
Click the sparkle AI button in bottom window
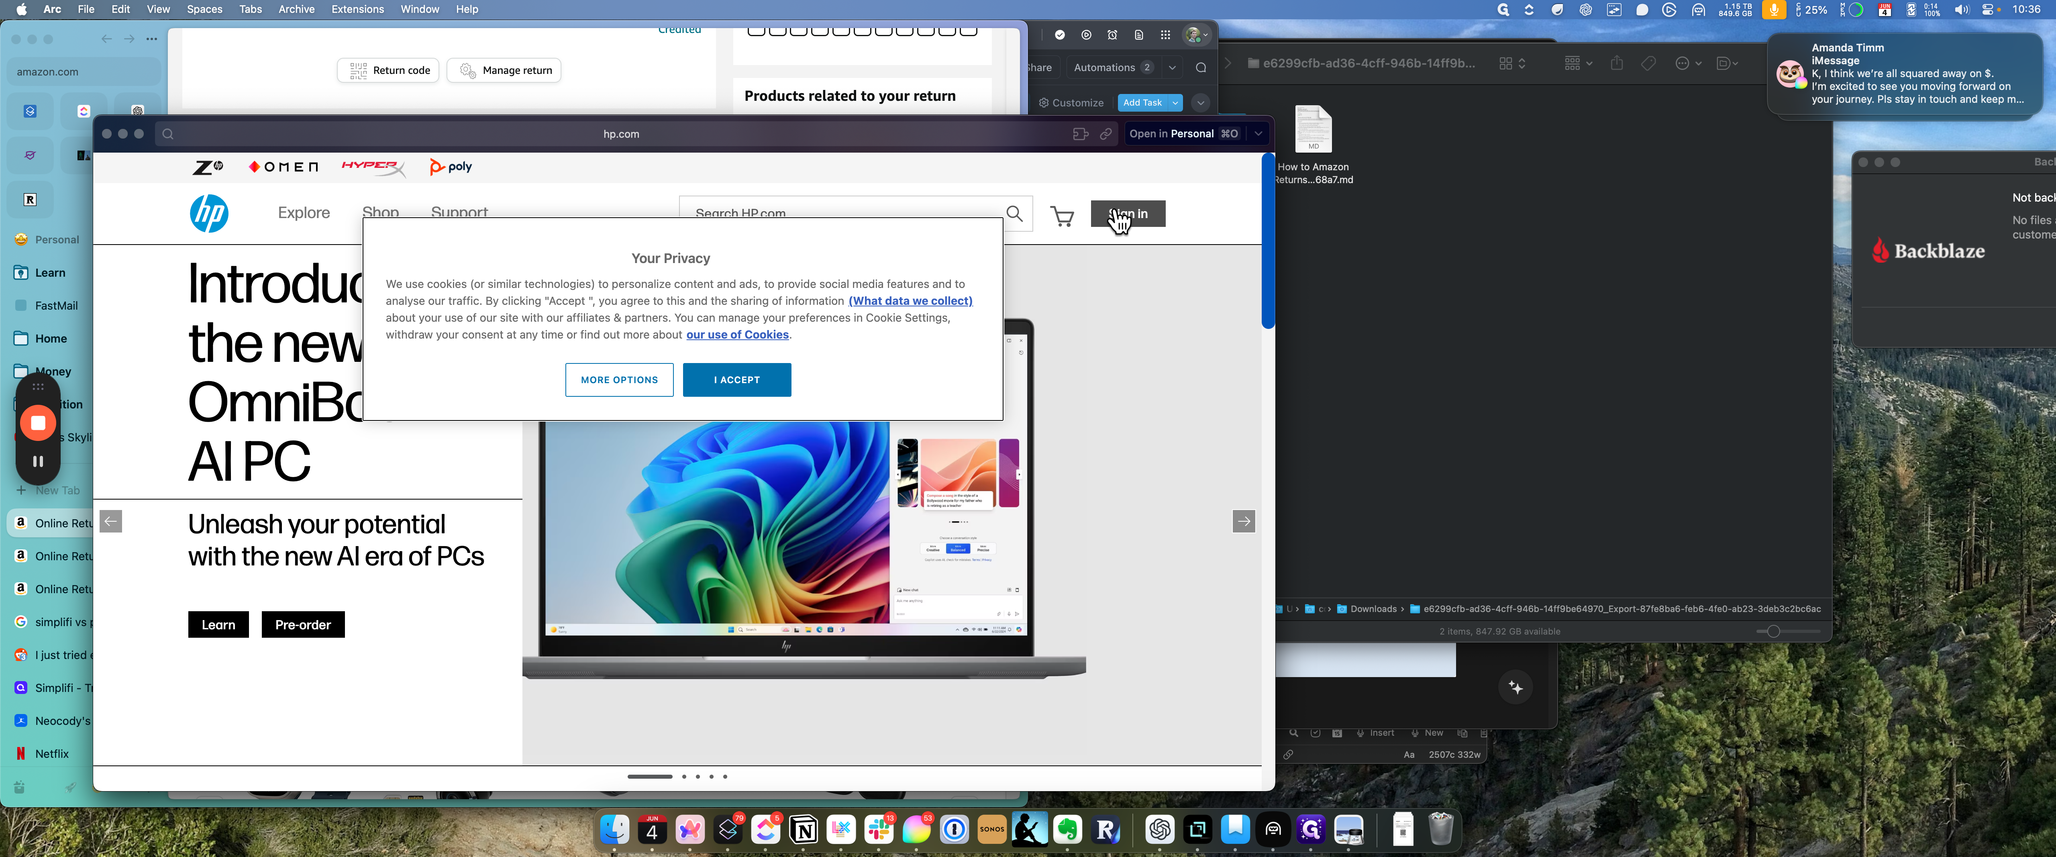(x=1515, y=687)
